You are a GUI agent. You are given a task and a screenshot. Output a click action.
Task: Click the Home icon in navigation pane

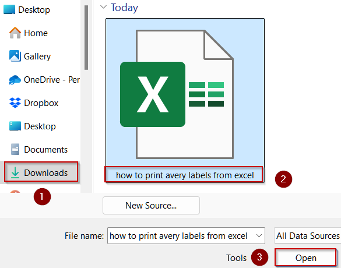15,33
